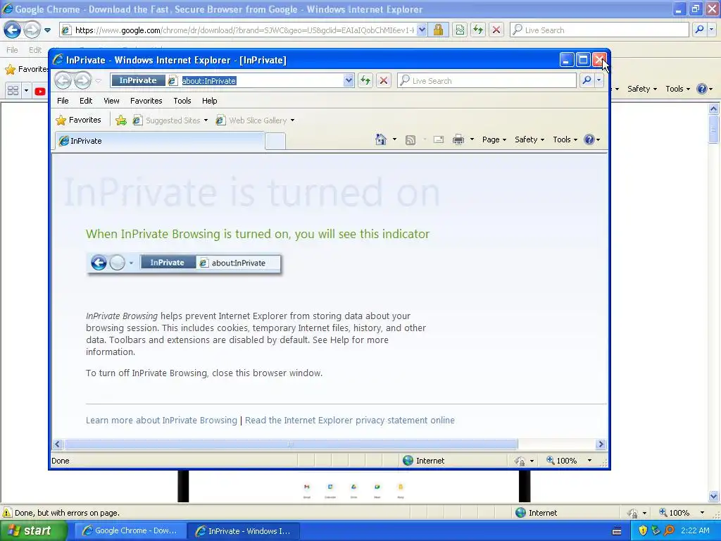Open zoom level dropdown in InPrivate status bar

pyautogui.click(x=589, y=461)
